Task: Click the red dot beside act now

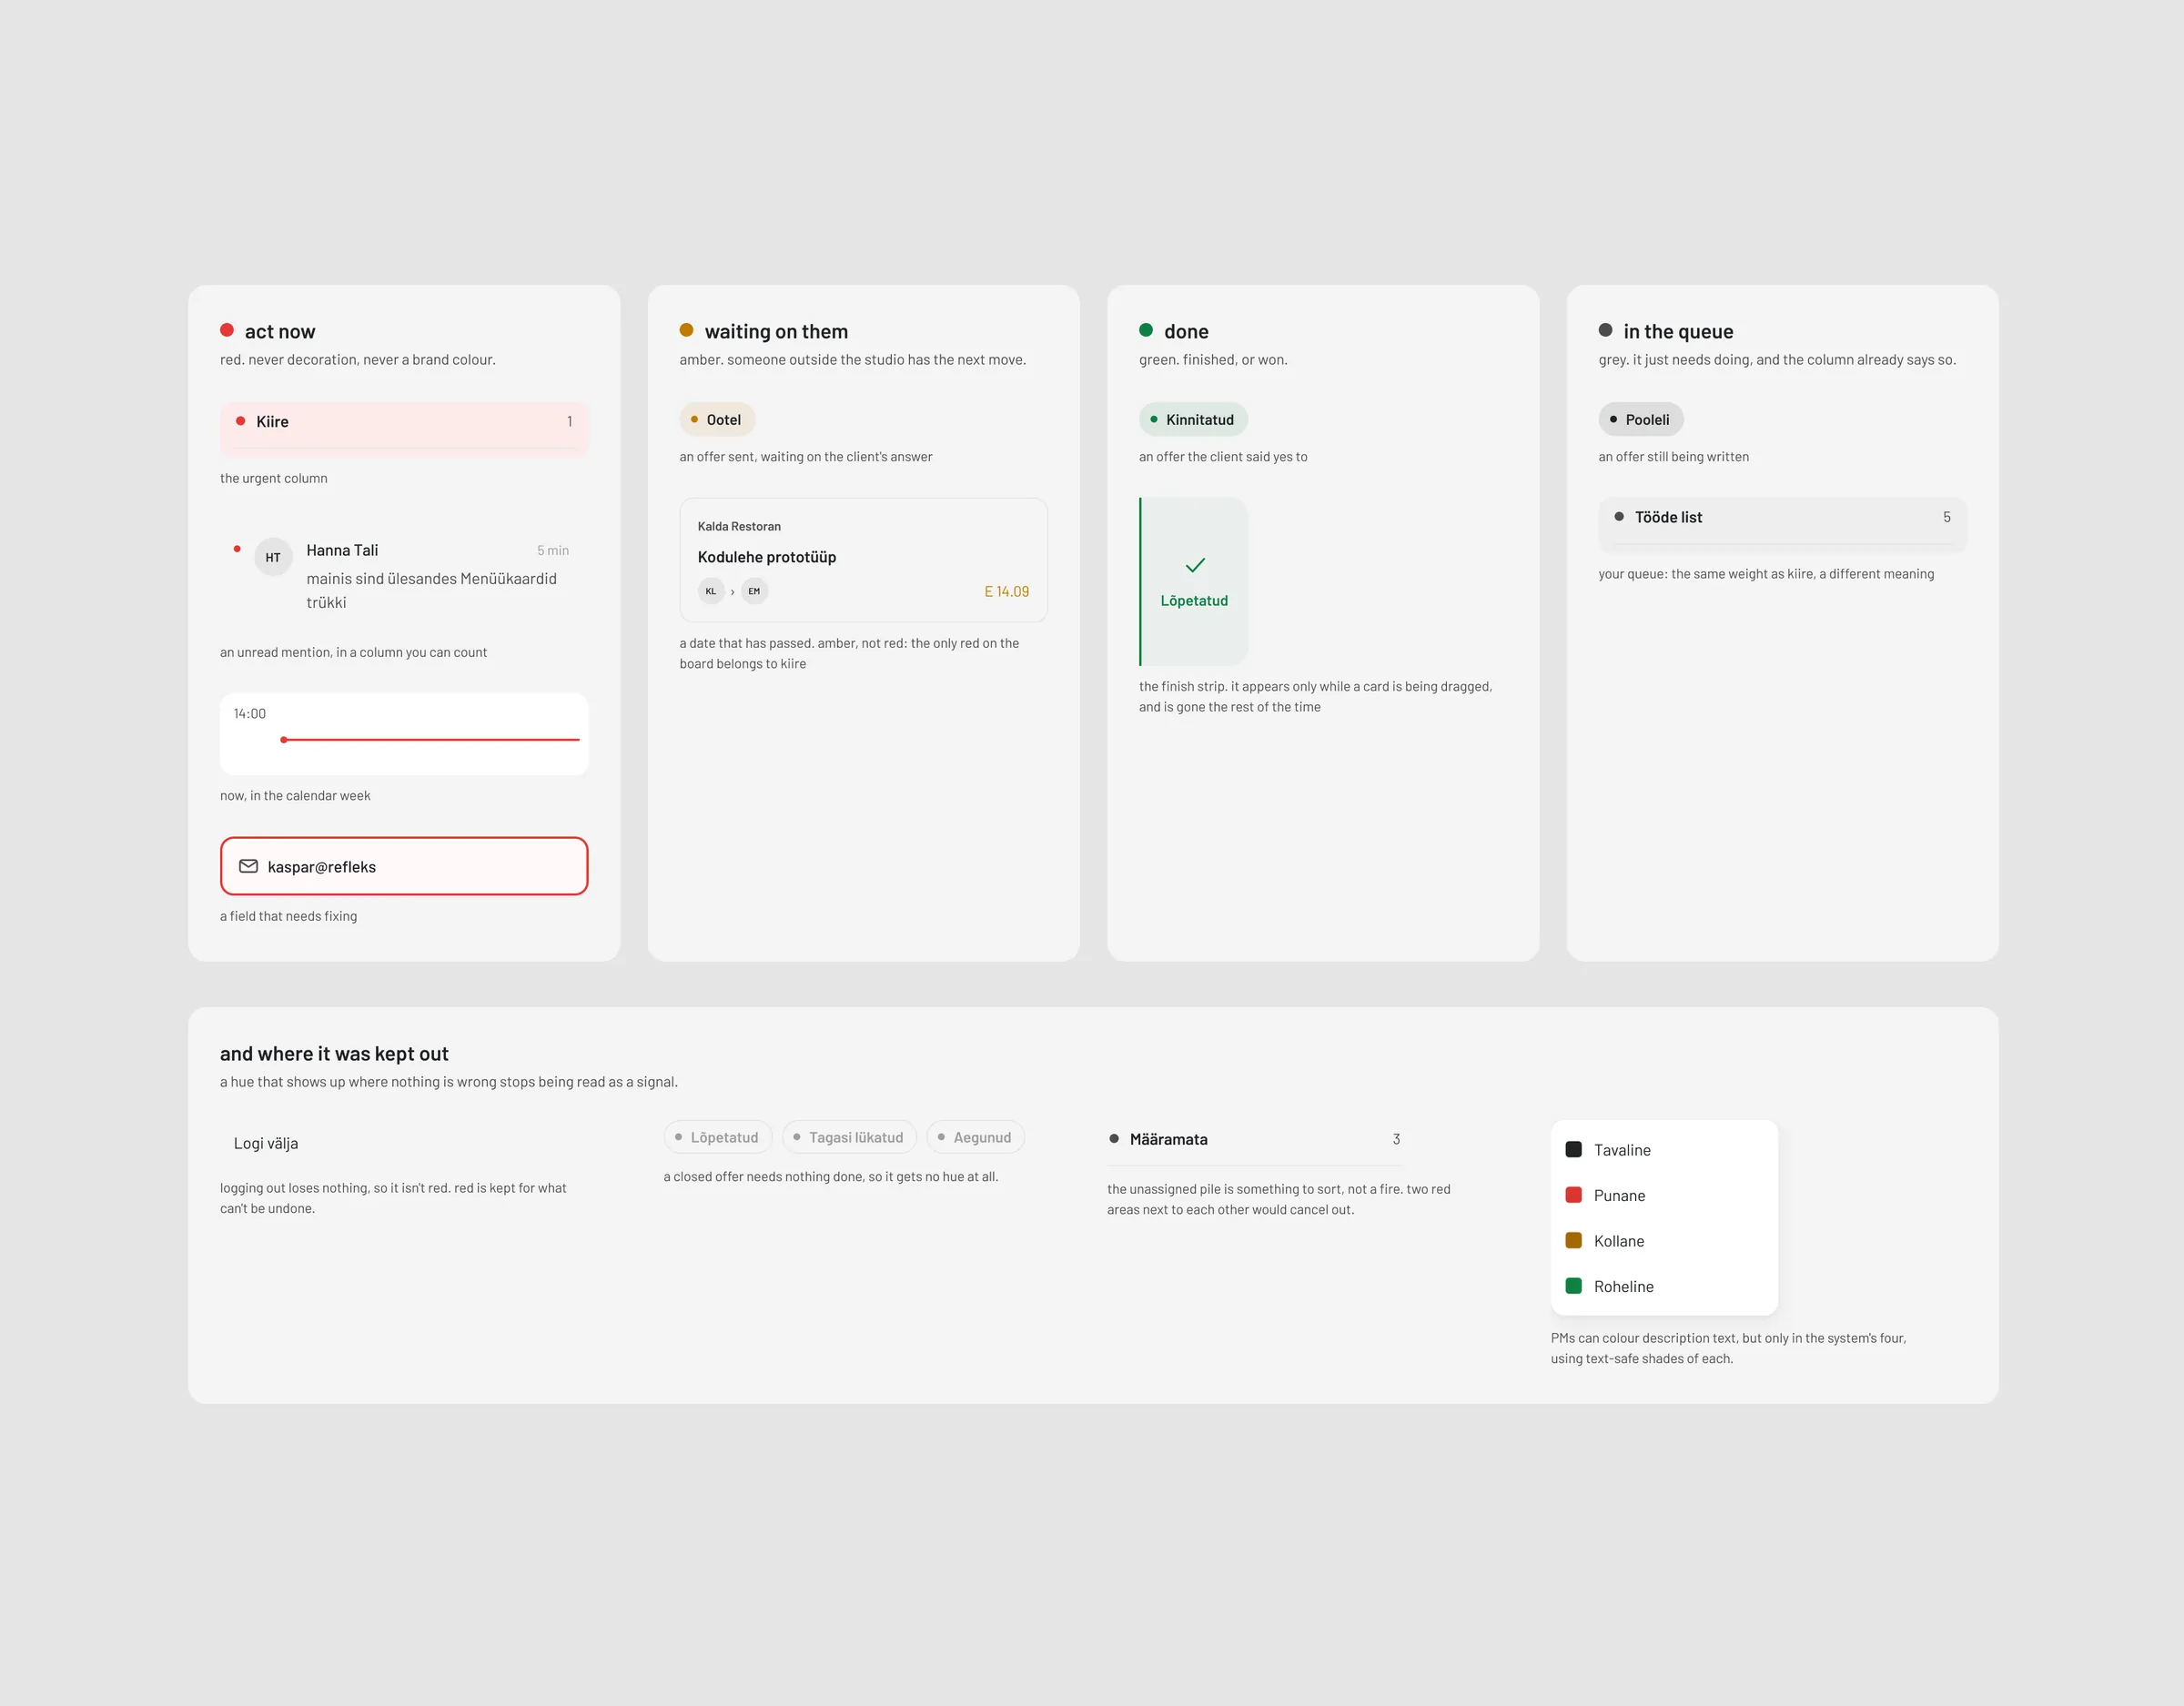Action: pyautogui.click(x=227, y=330)
